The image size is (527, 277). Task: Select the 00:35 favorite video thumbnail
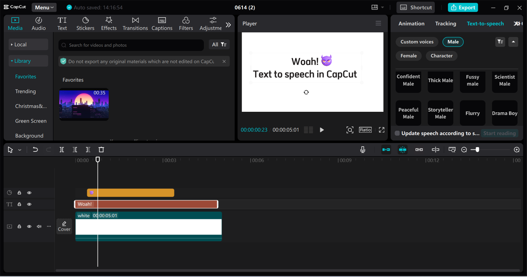[x=84, y=104]
